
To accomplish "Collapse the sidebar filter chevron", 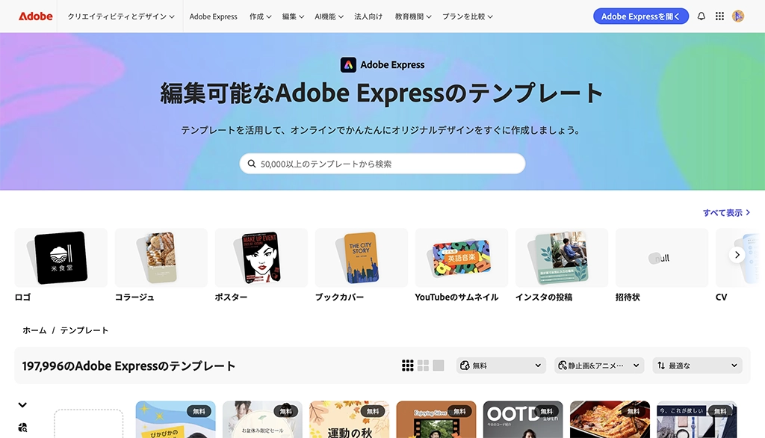I will [x=22, y=405].
